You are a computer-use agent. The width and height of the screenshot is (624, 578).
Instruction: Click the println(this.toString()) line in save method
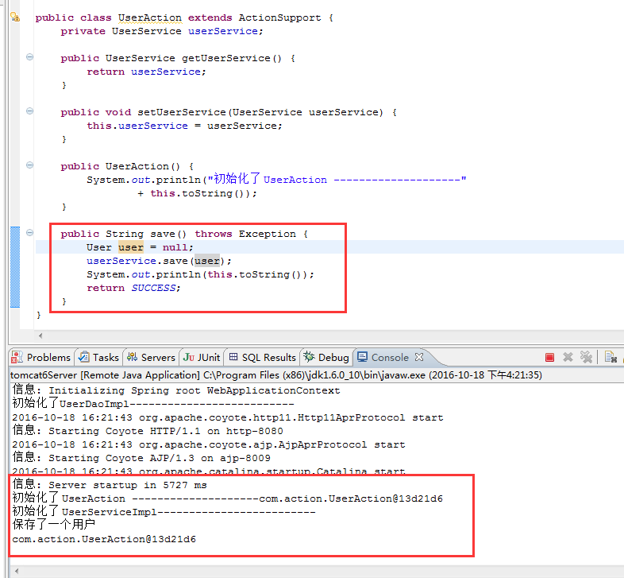(200, 274)
